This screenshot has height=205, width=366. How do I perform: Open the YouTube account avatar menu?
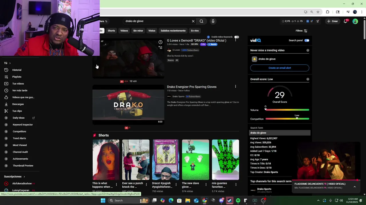(355, 21)
